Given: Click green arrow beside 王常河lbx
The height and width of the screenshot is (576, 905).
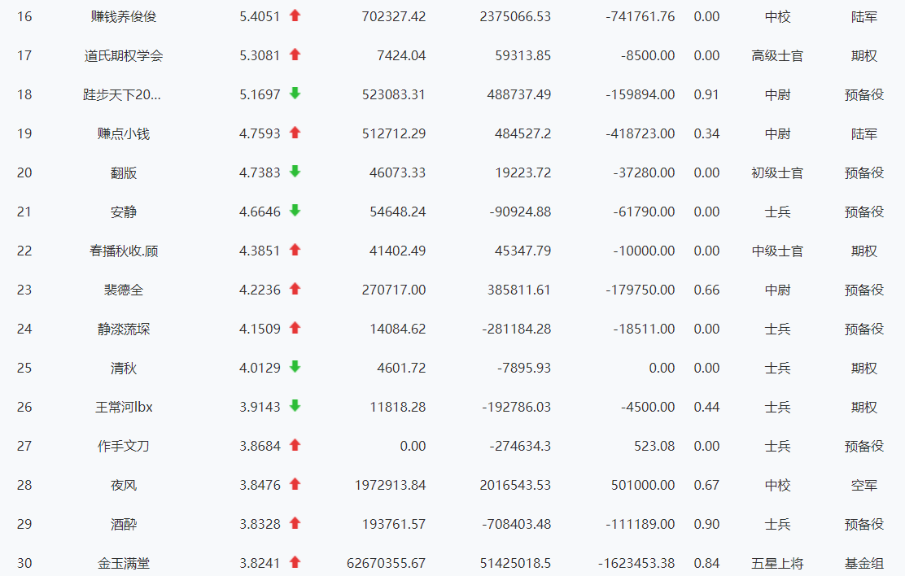Looking at the screenshot, I should [x=295, y=406].
